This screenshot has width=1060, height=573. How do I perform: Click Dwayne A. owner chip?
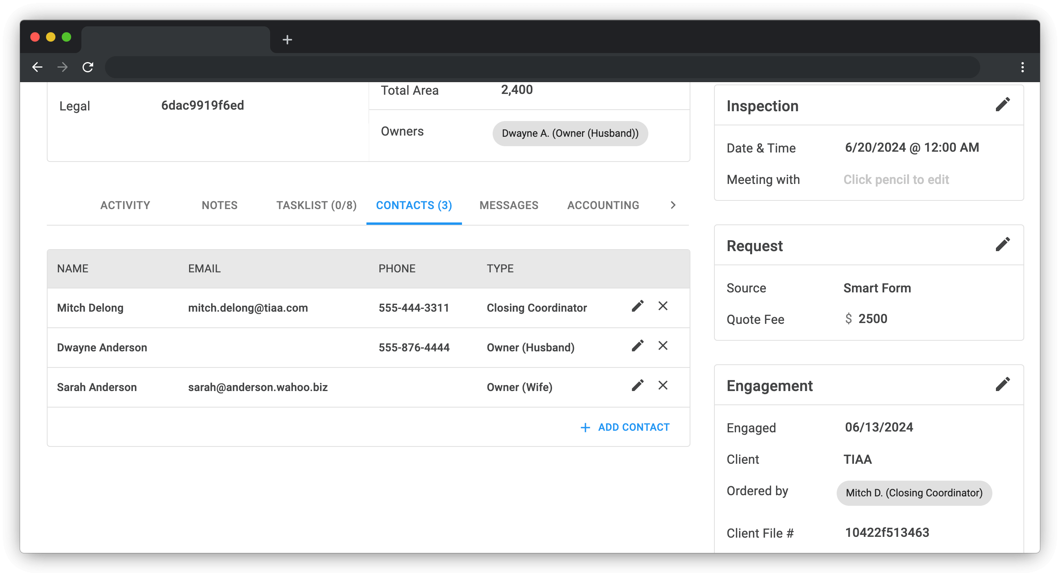click(x=570, y=133)
